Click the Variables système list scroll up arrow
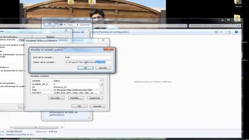Image resolution: width=249 pixels, height=140 pixels. 101,80
